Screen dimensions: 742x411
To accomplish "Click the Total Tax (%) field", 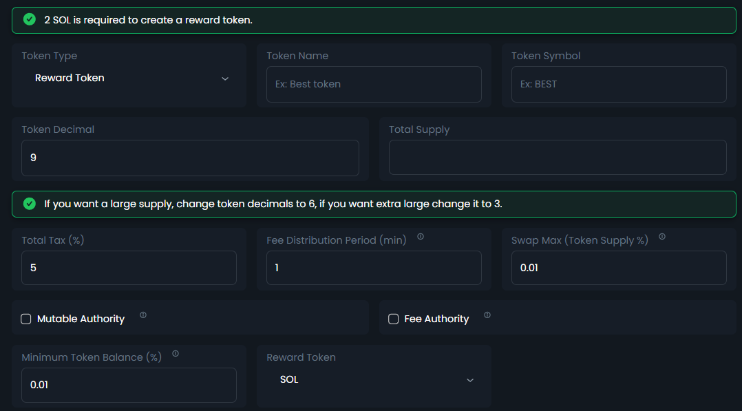I will pyautogui.click(x=129, y=268).
